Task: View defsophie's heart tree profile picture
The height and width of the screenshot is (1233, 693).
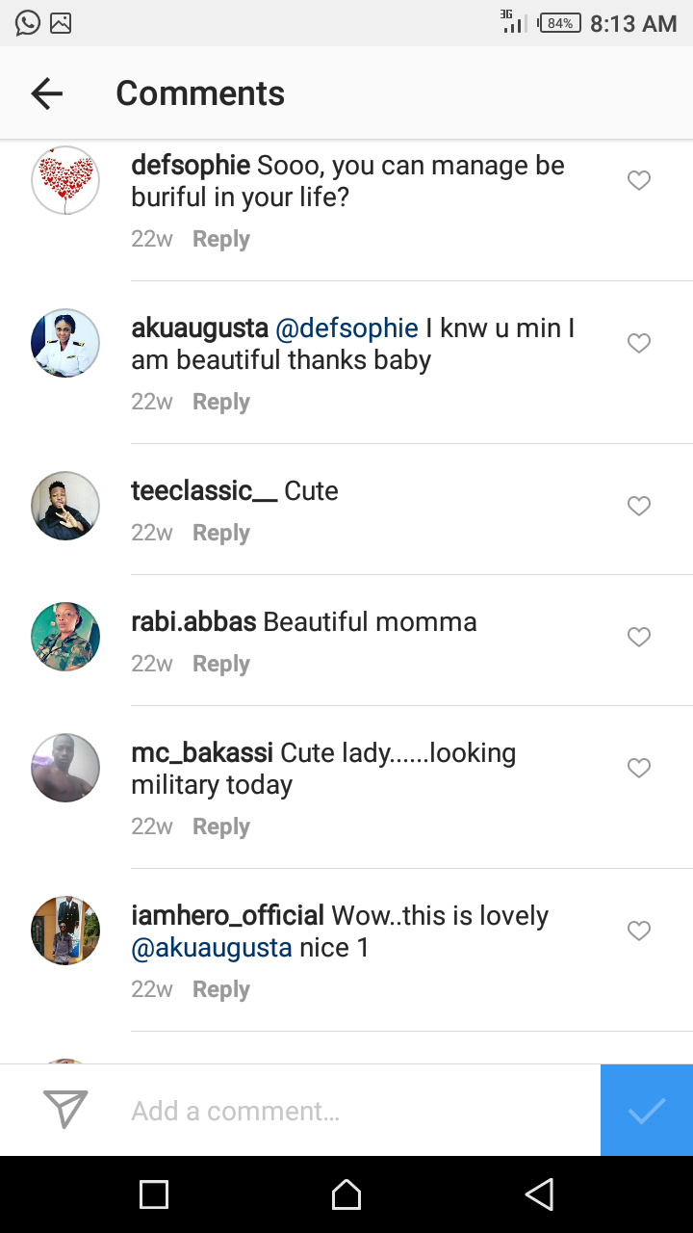Action: click(65, 180)
